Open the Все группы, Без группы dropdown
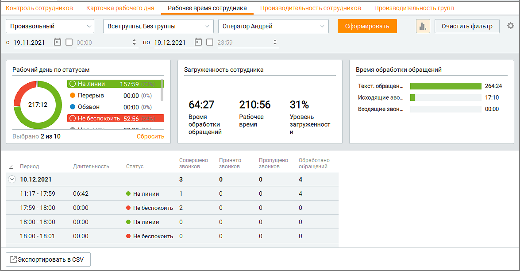Viewport: 520px width, 271px height. 158,26
